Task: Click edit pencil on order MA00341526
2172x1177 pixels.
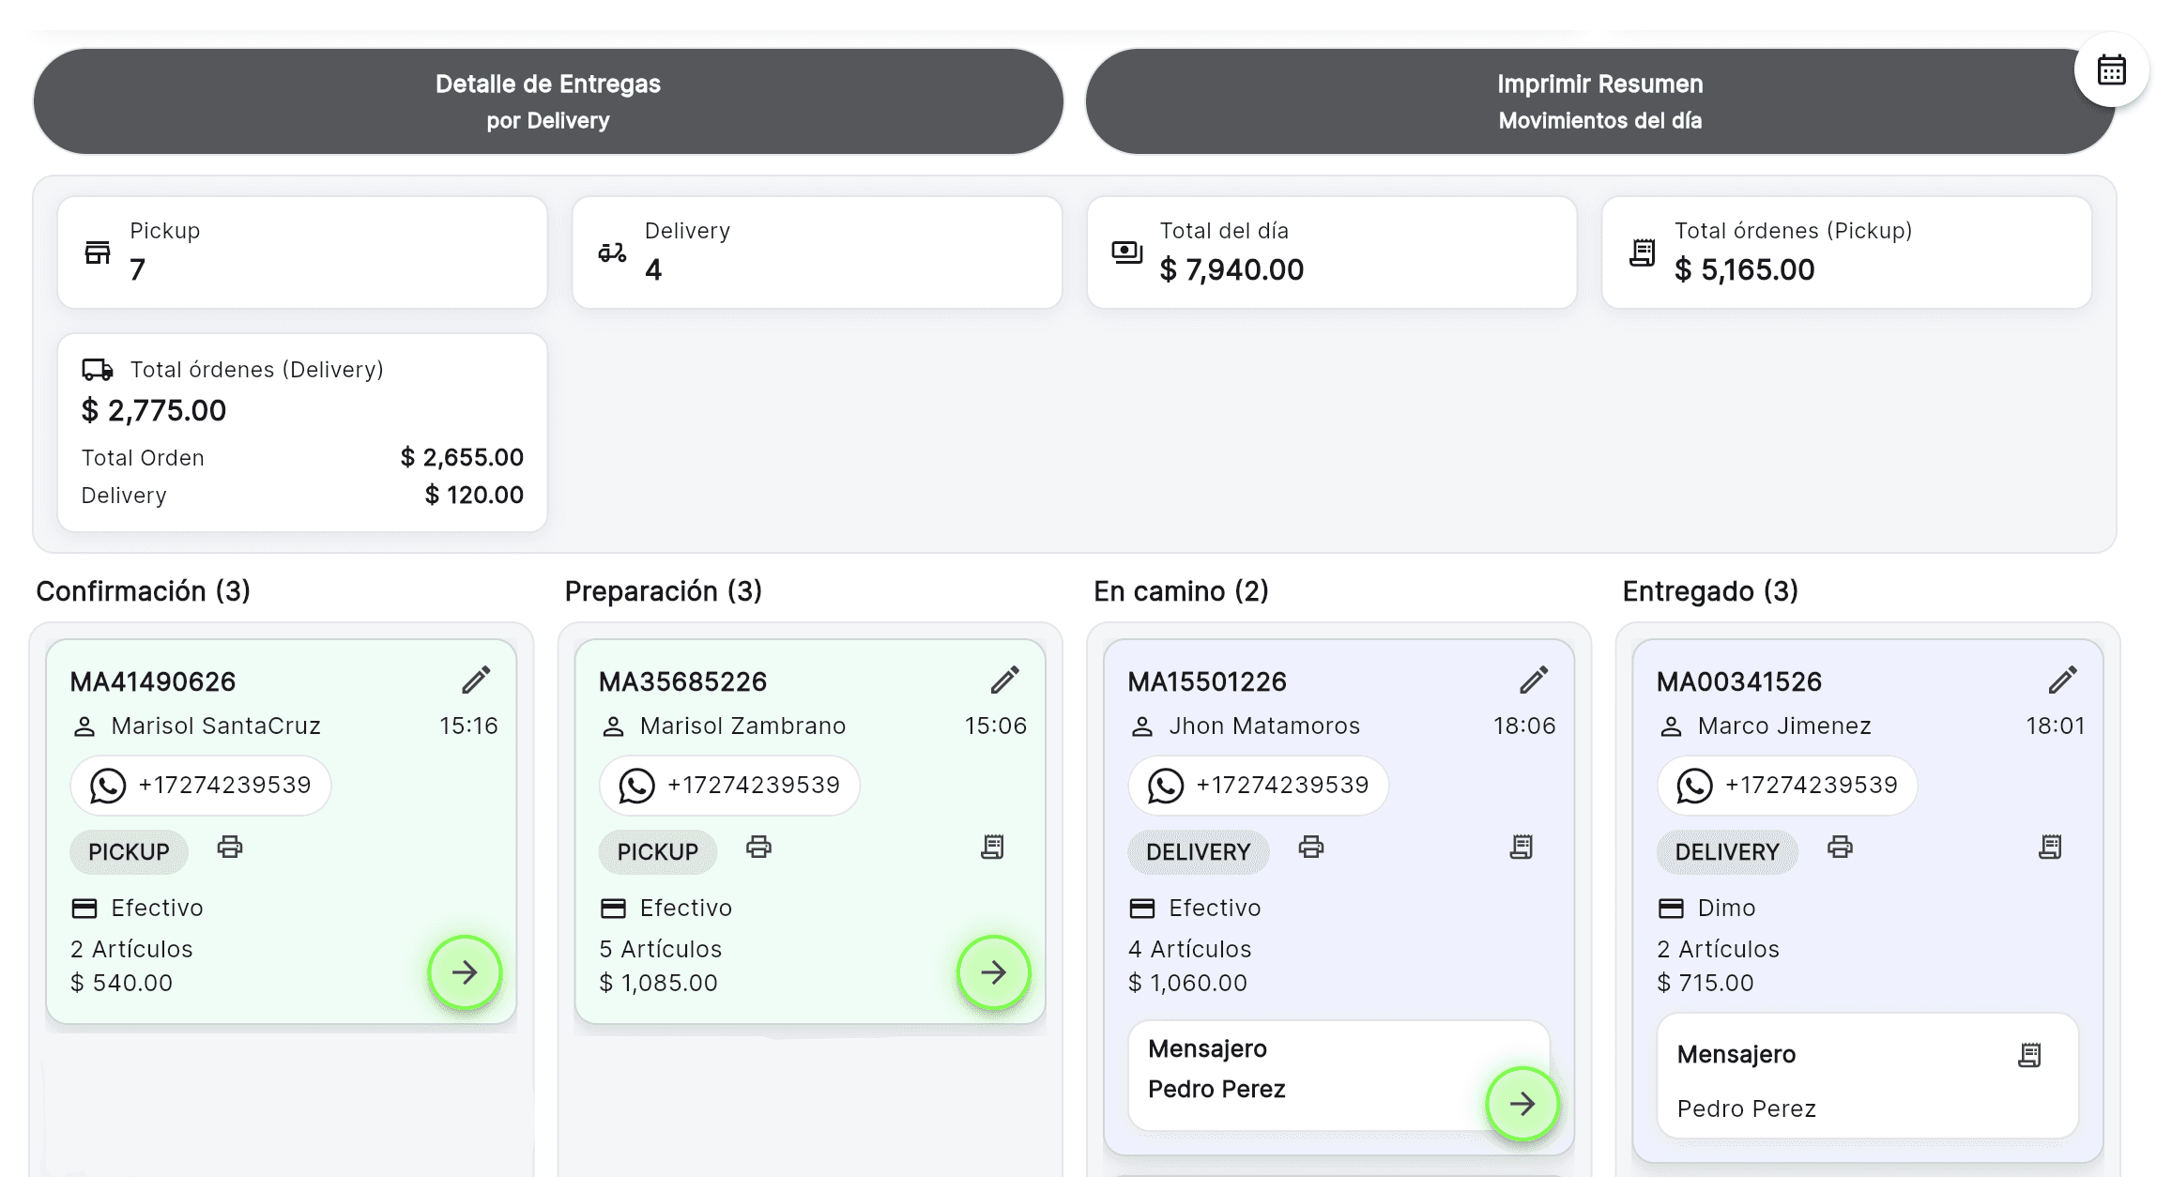Action: pyautogui.click(x=2062, y=680)
